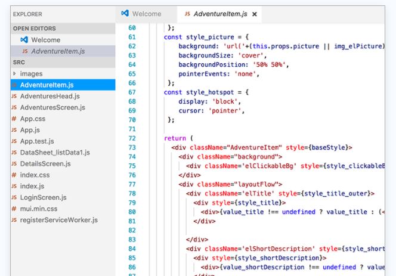
Task: Click the JS icon next to index.js
Action: coord(14,186)
